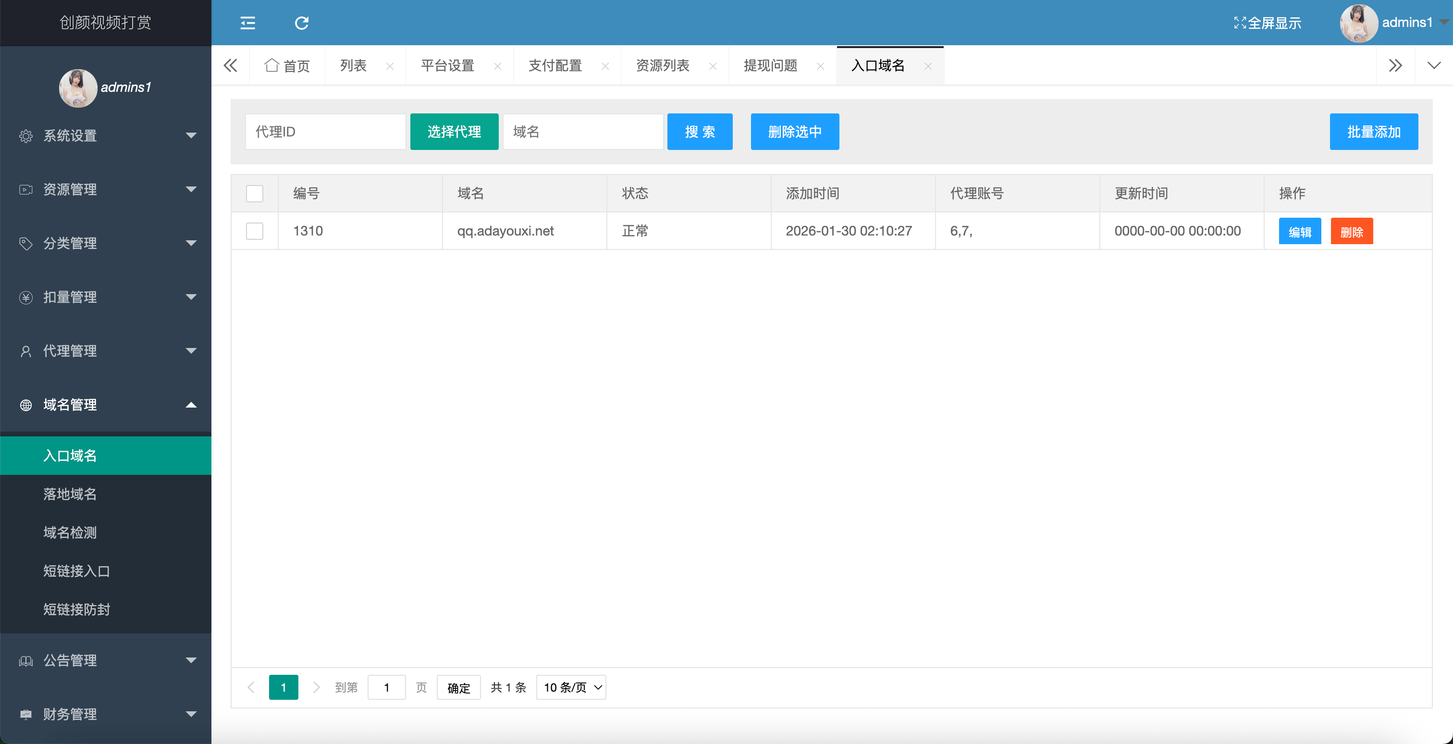Click the sidebar collapse menu icon

(247, 23)
